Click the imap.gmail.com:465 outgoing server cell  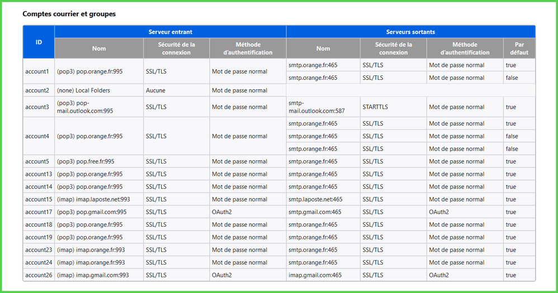click(315, 275)
